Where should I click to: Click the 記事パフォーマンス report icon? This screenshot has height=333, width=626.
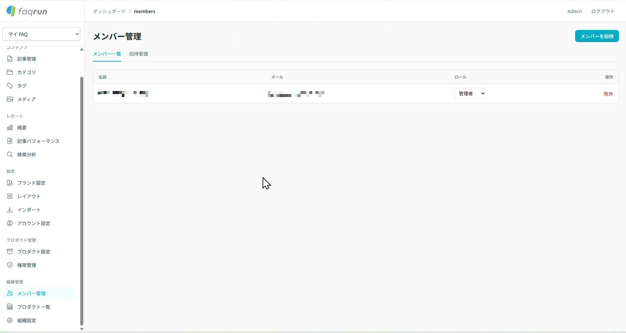(10, 141)
